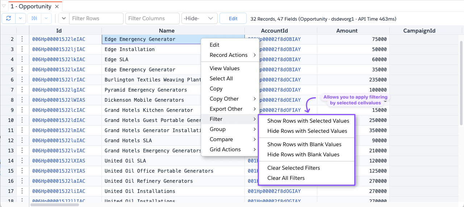Open row actions menu for row 2
The height and width of the screenshot is (207, 464).
click(22, 39)
